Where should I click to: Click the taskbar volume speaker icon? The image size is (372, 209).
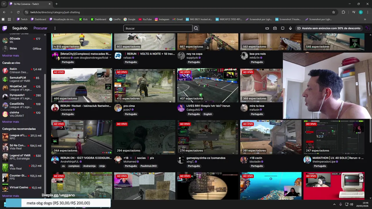(351, 204)
